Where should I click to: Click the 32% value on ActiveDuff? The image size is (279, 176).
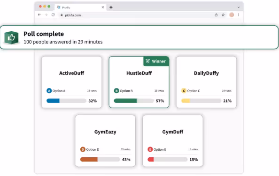tap(93, 101)
